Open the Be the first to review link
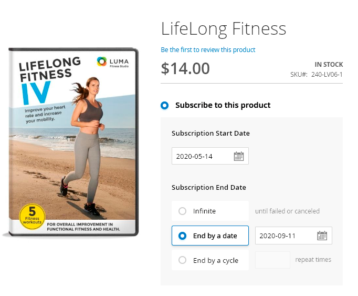The image size is (358, 296). tap(208, 50)
